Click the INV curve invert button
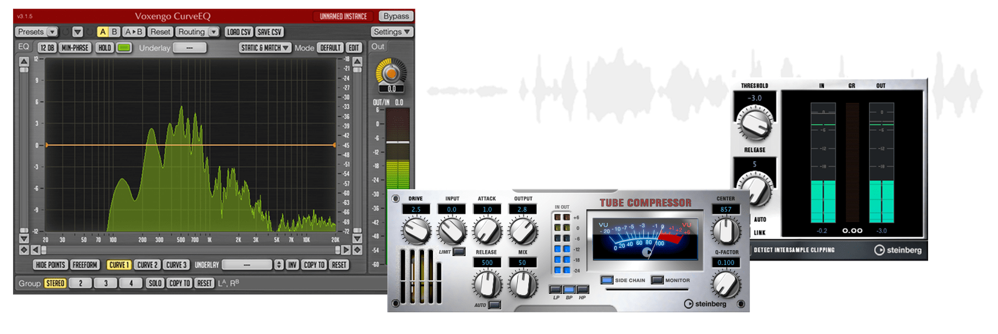This screenshot has height=334, width=998. 292,265
